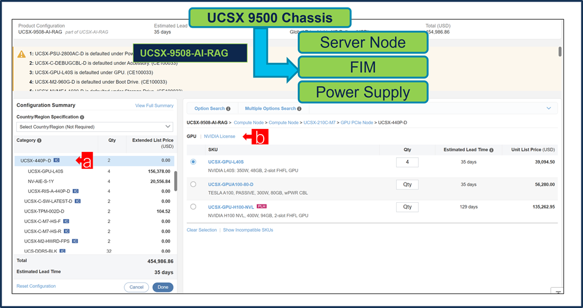This screenshot has width=583, height=308.
Task: Select the UCSX-C-SW-LATEST-D summary row
Action: [x=94, y=201]
